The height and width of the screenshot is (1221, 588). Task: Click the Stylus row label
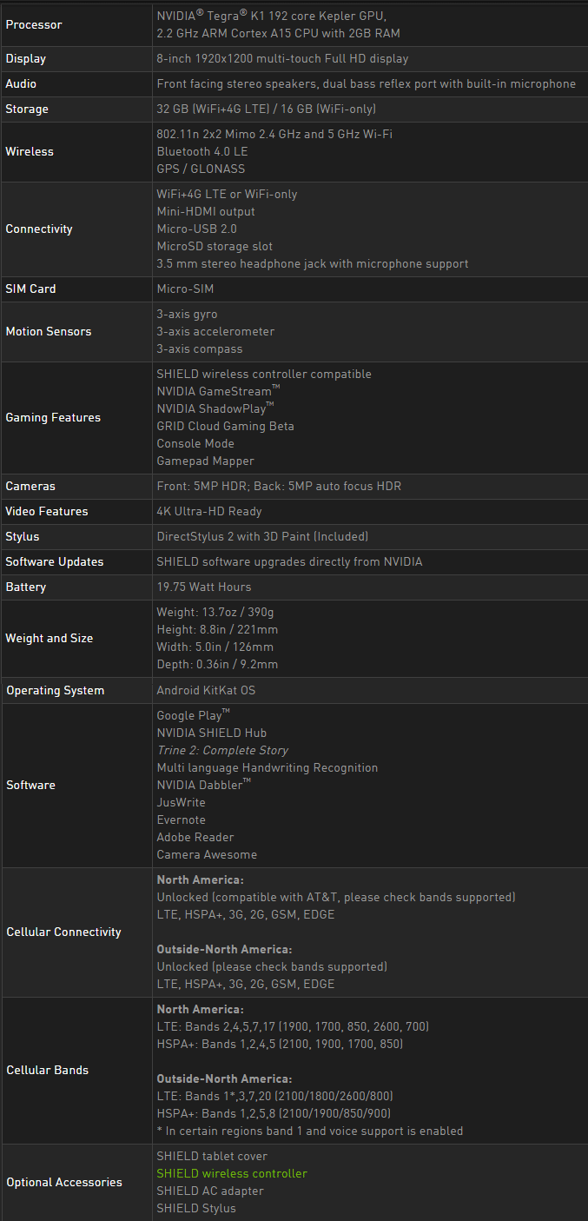click(x=23, y=536)
